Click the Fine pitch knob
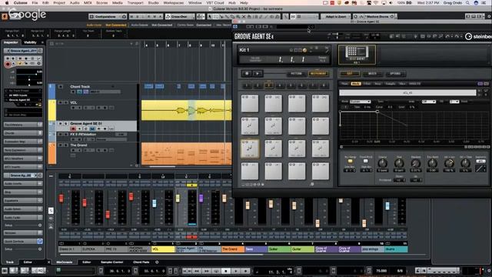Screen dimensions: 492x277 [x=399, y=163]
